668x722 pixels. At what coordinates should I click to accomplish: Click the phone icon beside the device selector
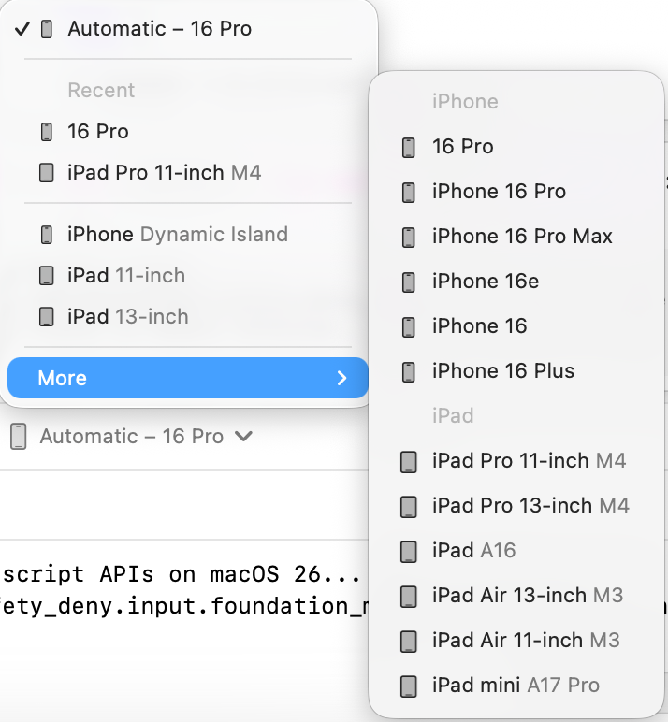(x=19, y=437)
